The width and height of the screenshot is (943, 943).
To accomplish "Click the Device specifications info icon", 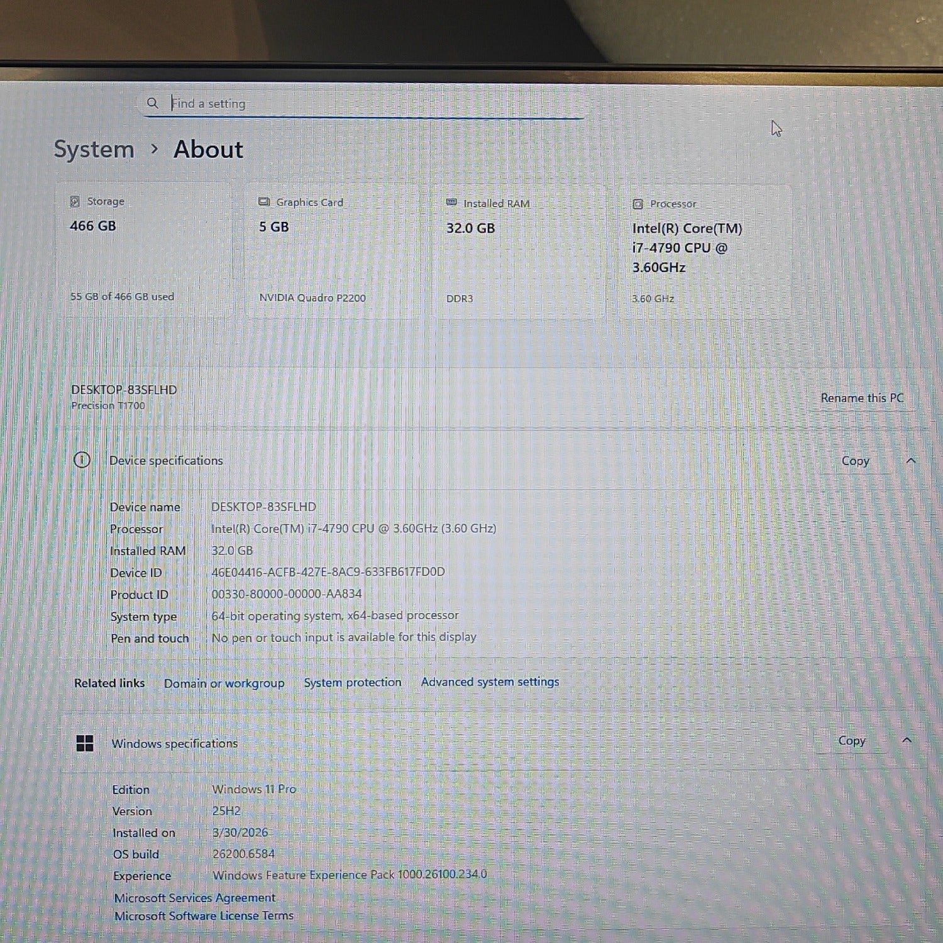I will coord(82,460).
